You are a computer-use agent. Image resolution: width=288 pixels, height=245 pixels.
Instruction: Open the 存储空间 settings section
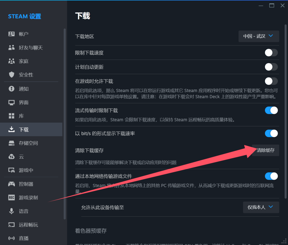pos(31,143)
